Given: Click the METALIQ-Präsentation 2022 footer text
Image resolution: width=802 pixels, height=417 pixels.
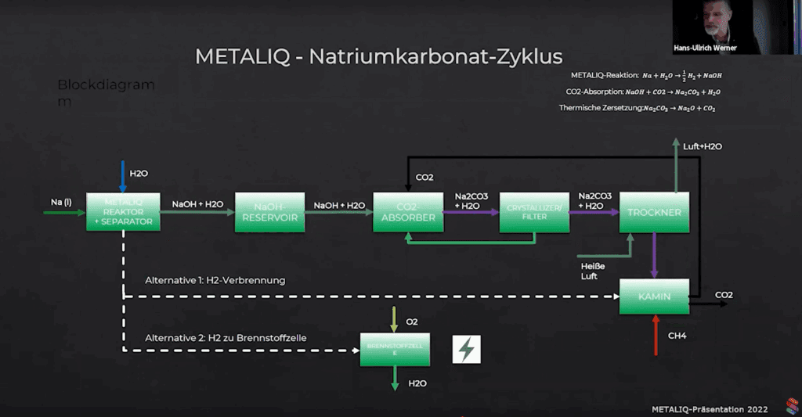Looking at the screenshot, I should (710, 408).
